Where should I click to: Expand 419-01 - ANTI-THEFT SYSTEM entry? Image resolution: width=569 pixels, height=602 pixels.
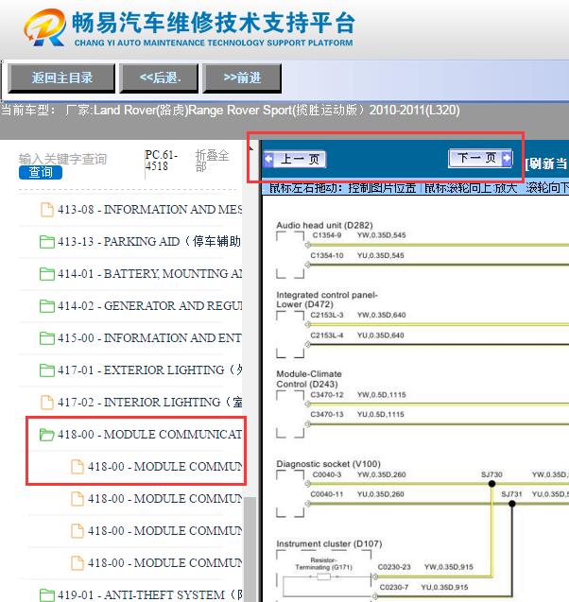click(x=149, y=595)
